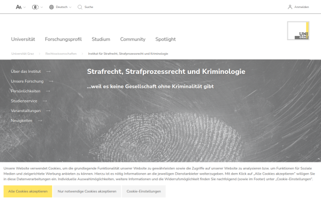Click Institut für Strafrecht breadcrumb text

(128, 54)
